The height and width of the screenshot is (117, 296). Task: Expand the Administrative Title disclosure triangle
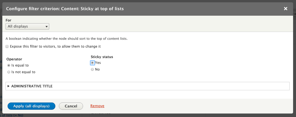click(x=8, y=86)
